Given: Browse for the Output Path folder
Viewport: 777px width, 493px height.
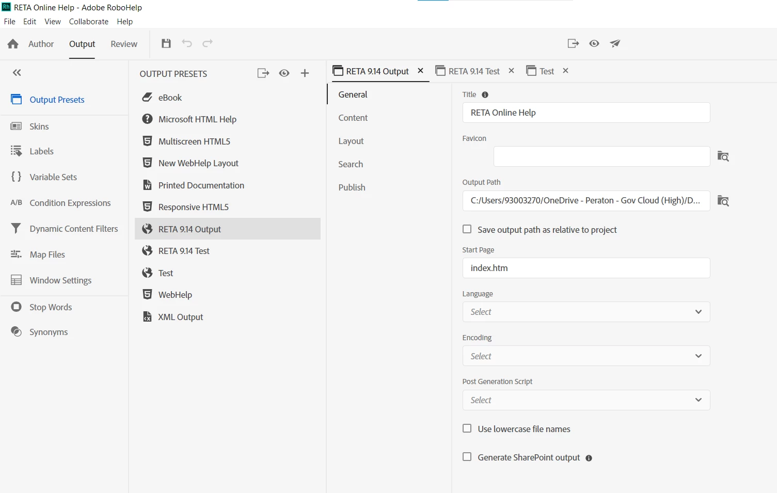Looking at the screenshot, I should 723,201.
